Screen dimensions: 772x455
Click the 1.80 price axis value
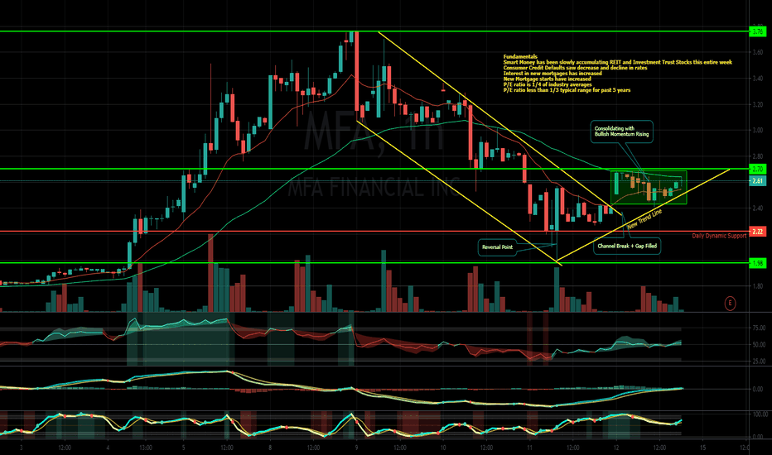pyautogui.click(x=758, y=286)
